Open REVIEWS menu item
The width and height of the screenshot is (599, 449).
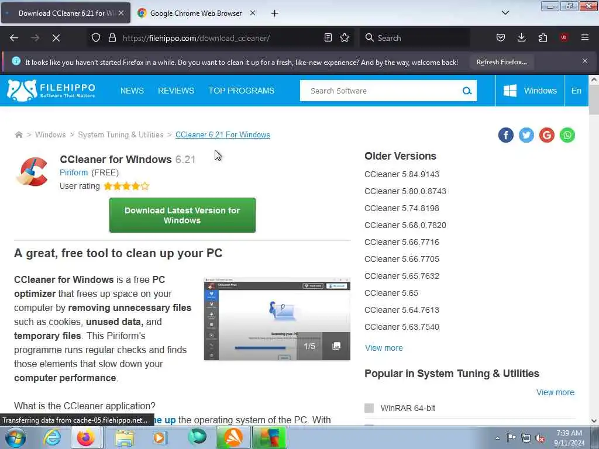point(176,91)
